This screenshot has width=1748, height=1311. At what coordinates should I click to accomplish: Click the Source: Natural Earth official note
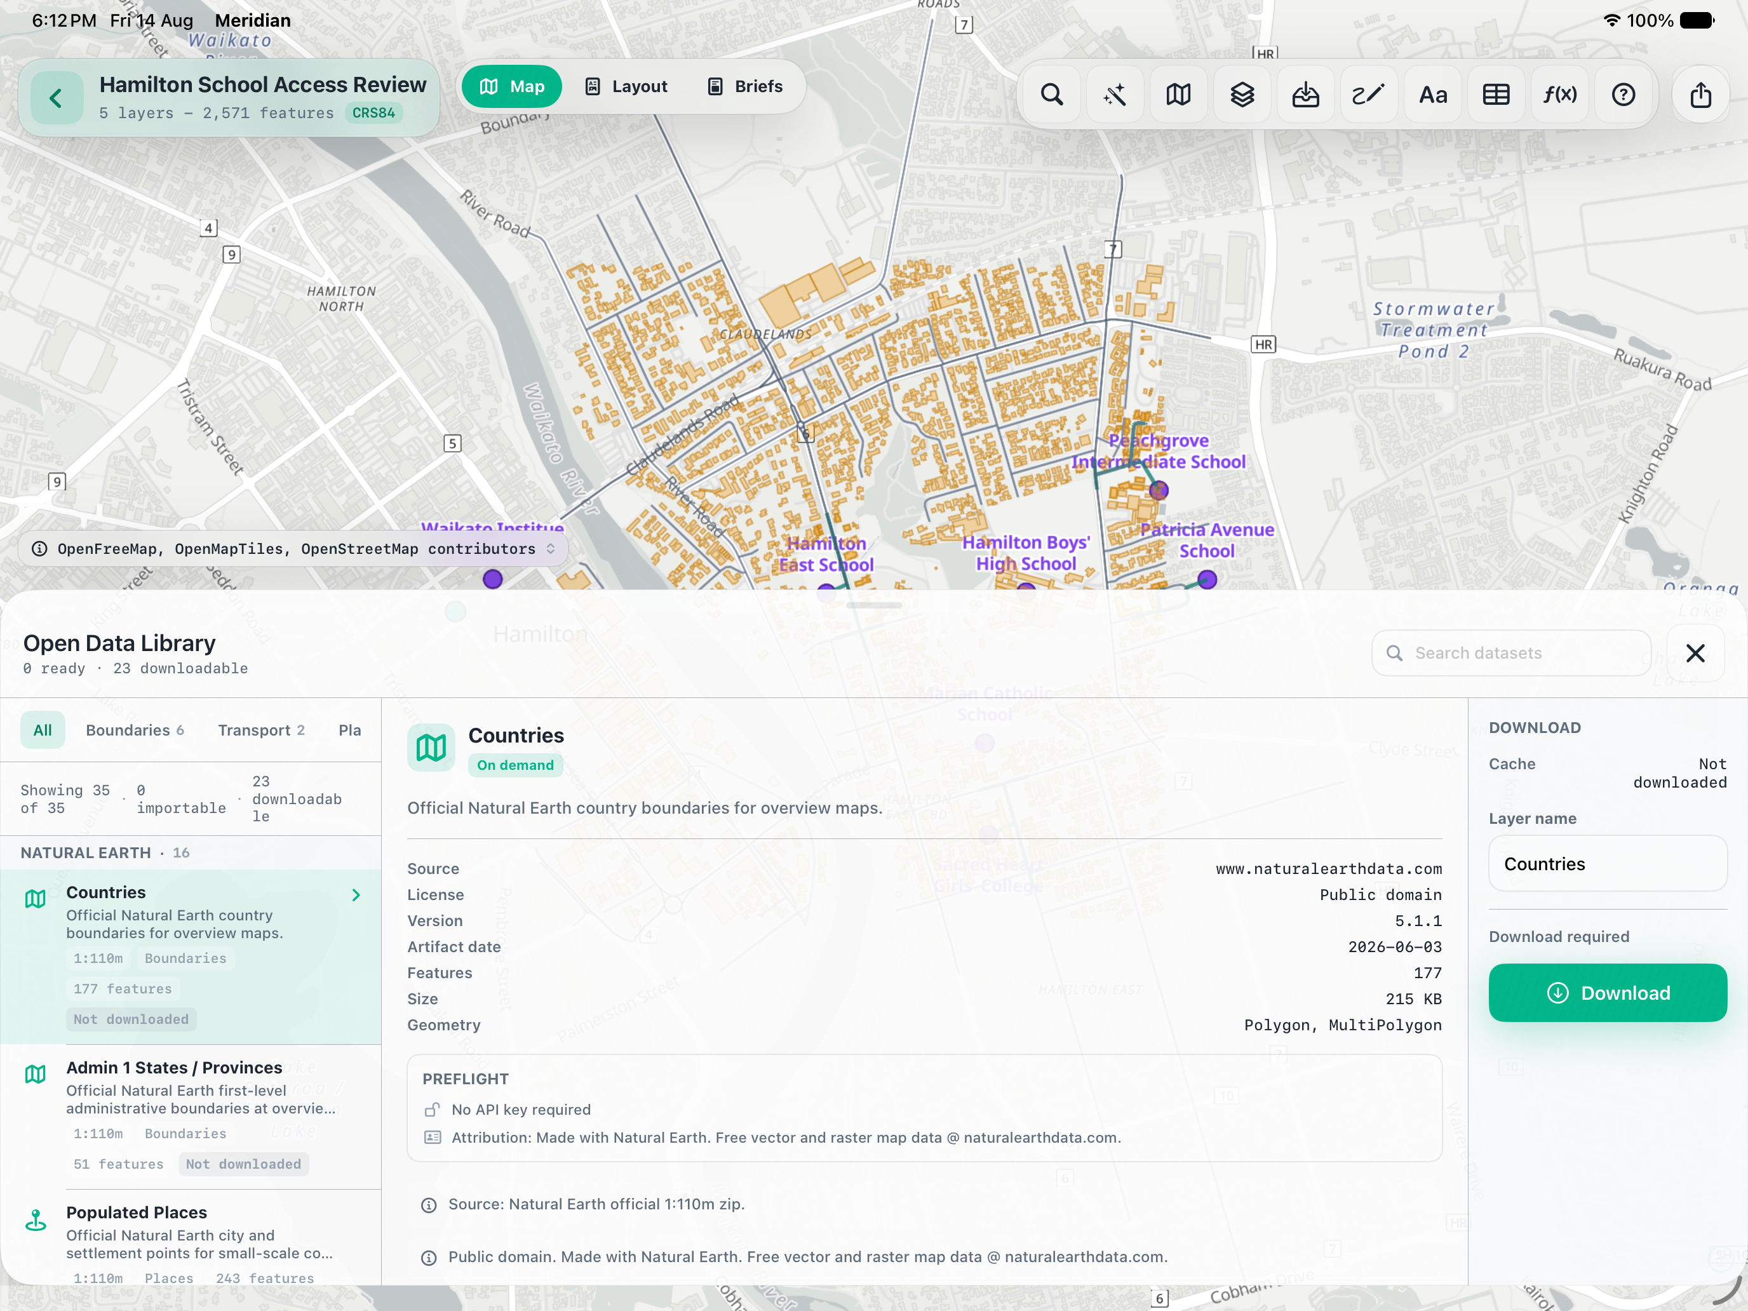click(x=596, y=1204)
